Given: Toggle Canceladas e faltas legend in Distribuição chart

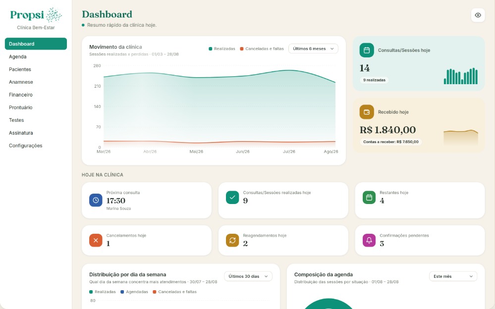Looking at the screenshot, I should tap(174, 292).
